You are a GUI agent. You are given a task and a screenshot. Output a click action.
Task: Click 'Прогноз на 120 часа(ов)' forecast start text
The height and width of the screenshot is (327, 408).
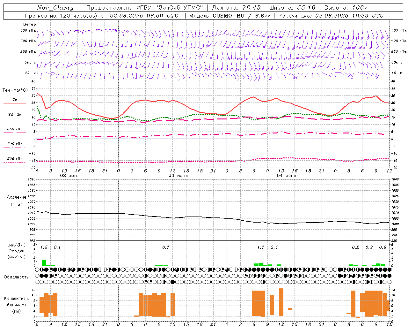(x=61, y=16)
